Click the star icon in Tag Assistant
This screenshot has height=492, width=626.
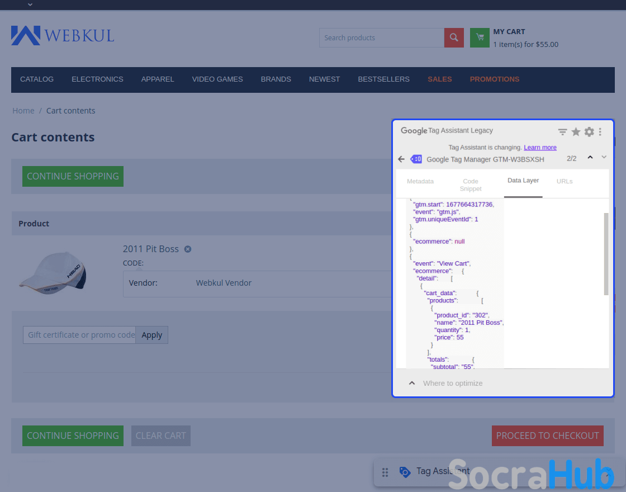point(576,132)
